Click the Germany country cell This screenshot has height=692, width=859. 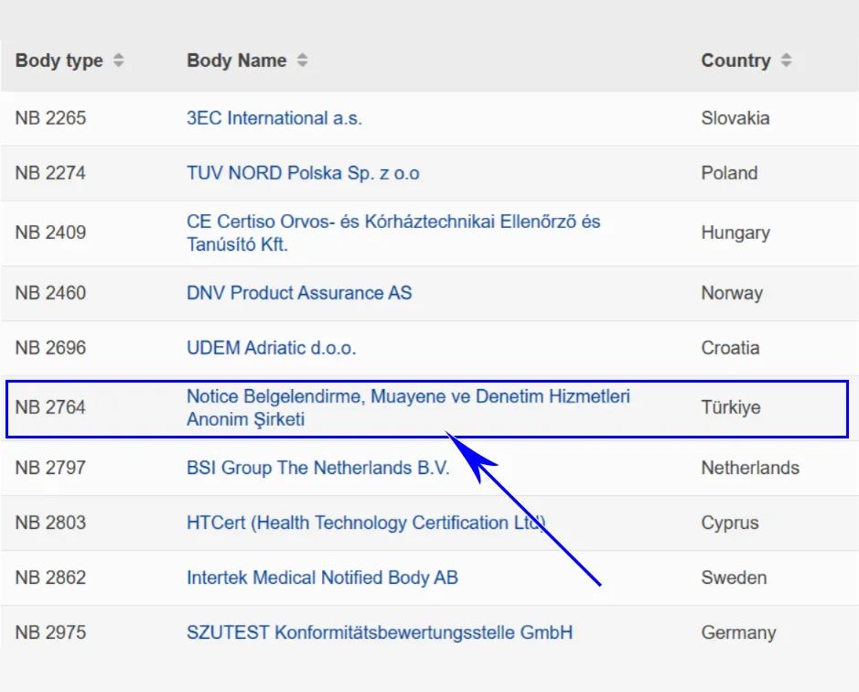738,633
